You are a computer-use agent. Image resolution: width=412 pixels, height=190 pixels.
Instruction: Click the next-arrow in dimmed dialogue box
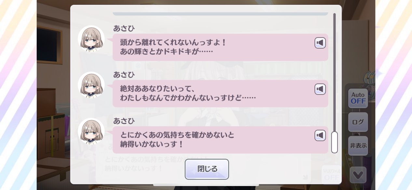click(305, 177)
